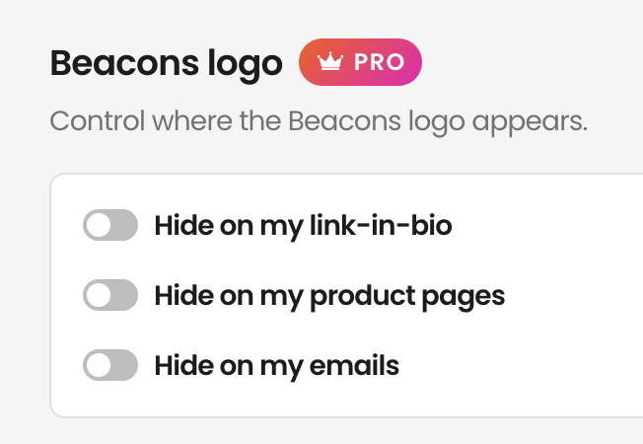Image resolution: width=643 pixels, height=444 pixels.
Task: Click the gray track of the link-in-bio switch
Action: click(x=124, y=225)
